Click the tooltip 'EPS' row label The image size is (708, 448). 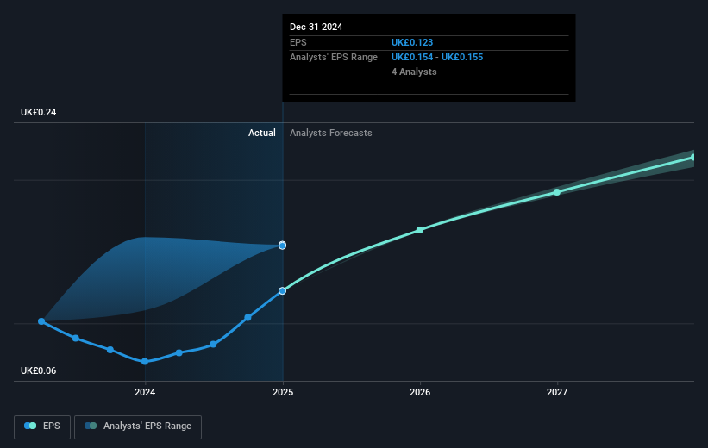pyautogui.click(x=298, y=42)
